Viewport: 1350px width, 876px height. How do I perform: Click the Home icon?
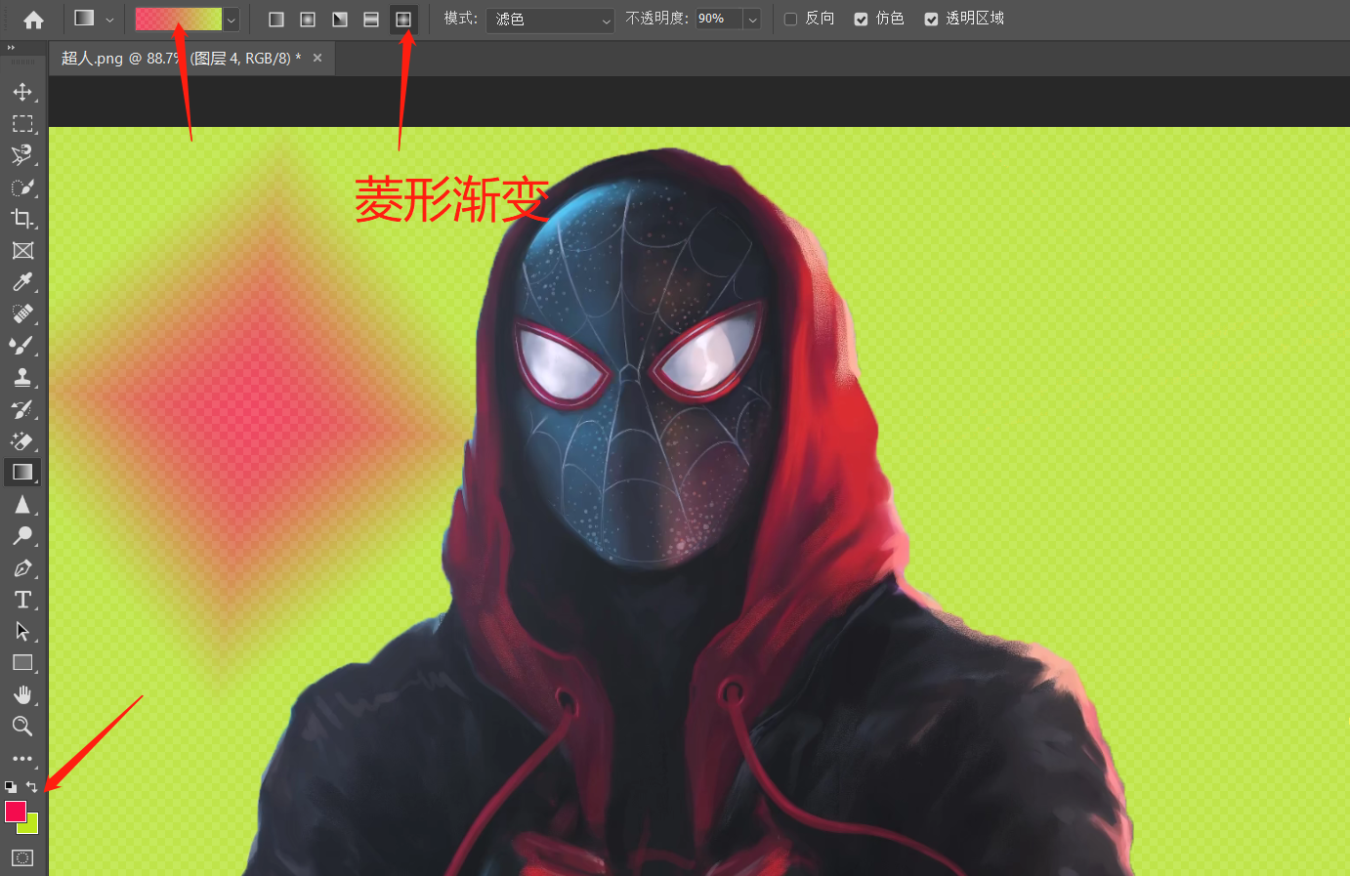(33, 20)
